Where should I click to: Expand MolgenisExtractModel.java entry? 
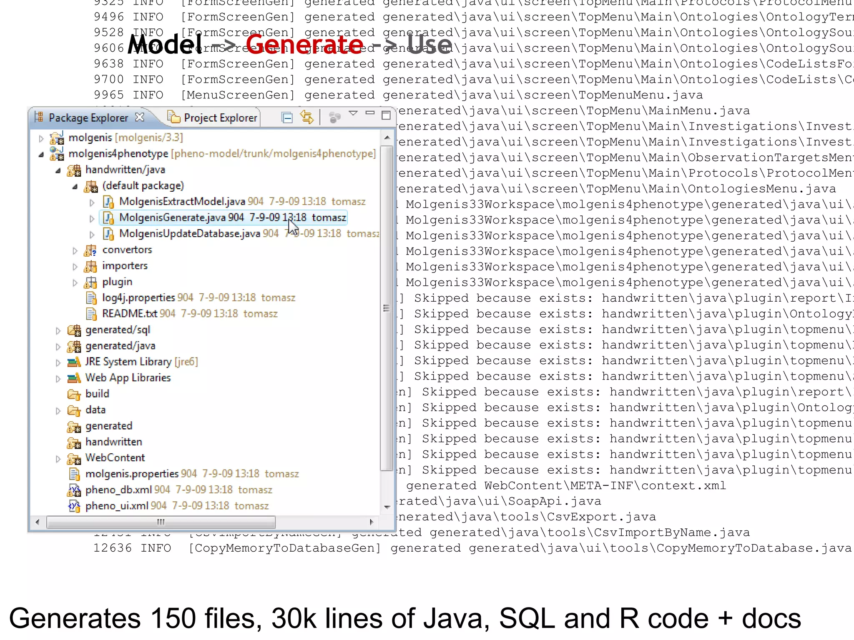point(92,203)
